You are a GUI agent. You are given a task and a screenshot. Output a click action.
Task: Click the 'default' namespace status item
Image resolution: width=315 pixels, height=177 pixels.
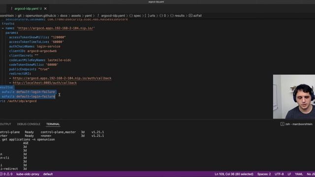click(48, 174)
